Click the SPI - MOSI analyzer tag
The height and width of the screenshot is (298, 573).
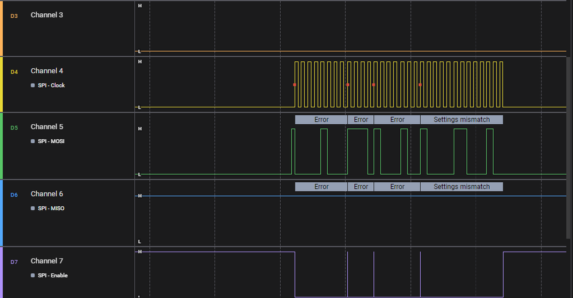pos(51,141)
